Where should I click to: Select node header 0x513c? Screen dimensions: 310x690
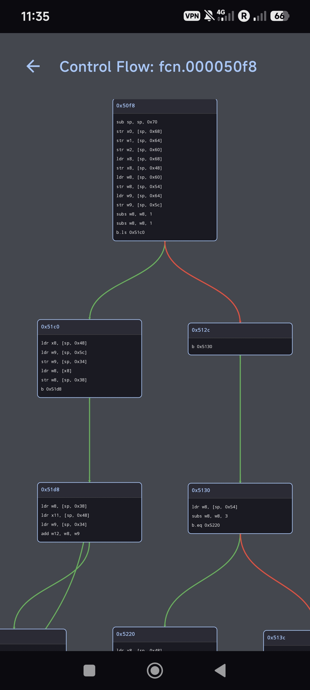point(287,638)
